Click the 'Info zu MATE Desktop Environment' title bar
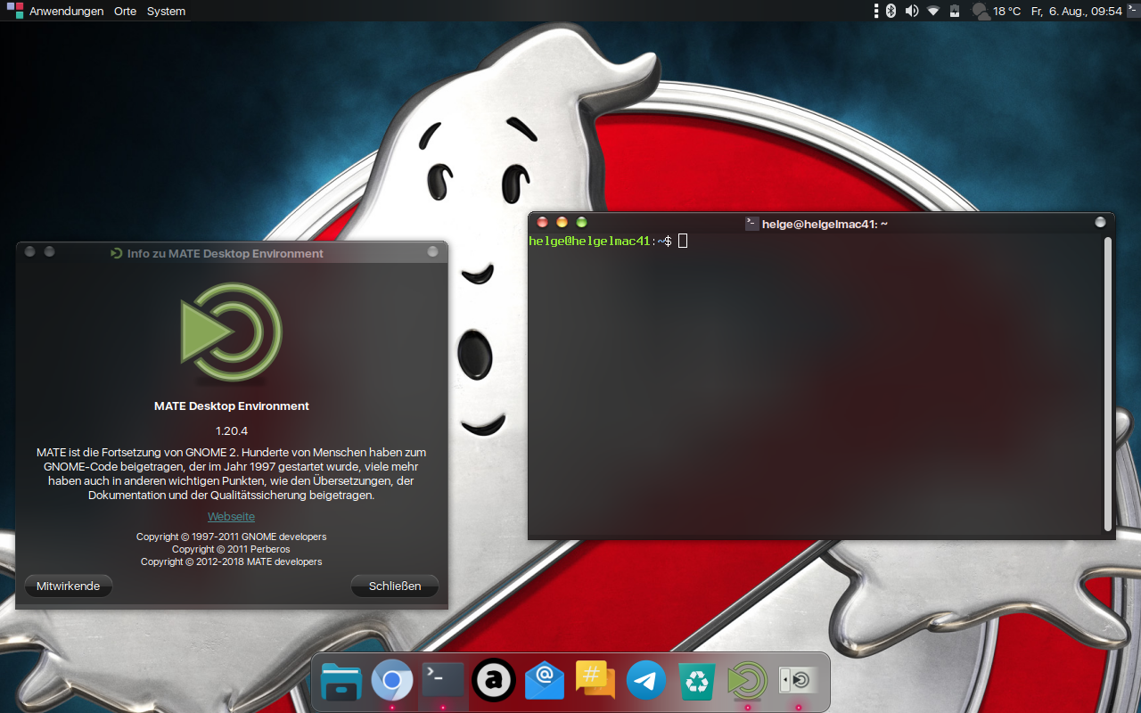 tap(232, 253)
